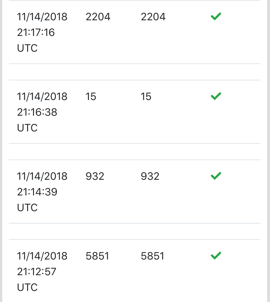Click UTC label under 21:12:57
Viewport: 270px width, 302px height.
pos(27,287)
